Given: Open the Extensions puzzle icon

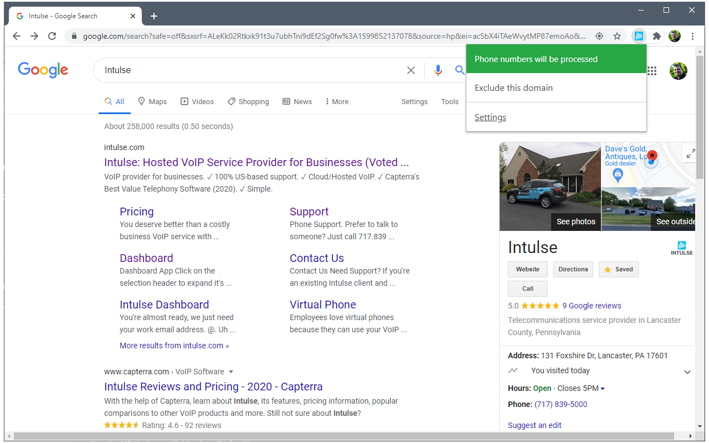Looking at the screenshot, I should (657, 36).
